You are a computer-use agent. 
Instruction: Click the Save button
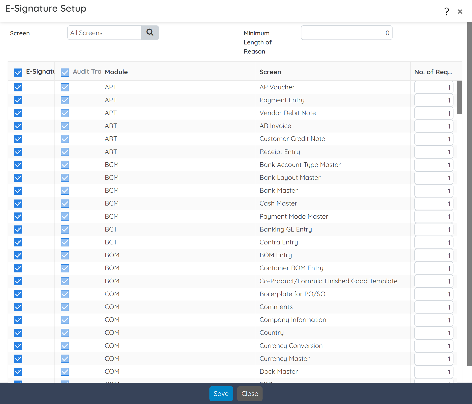pyautogui.click(x=221, y=393)
